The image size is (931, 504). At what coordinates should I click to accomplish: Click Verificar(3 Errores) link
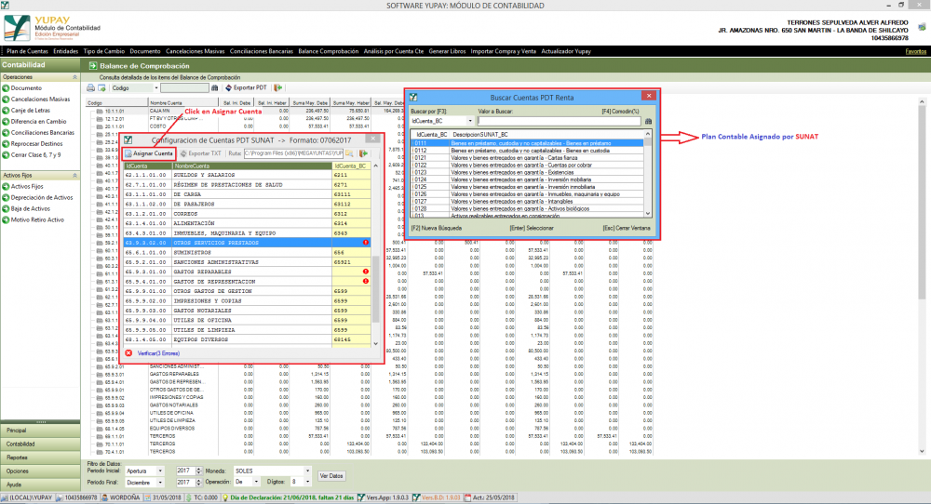pyautogui.click(x=158, y=353)
